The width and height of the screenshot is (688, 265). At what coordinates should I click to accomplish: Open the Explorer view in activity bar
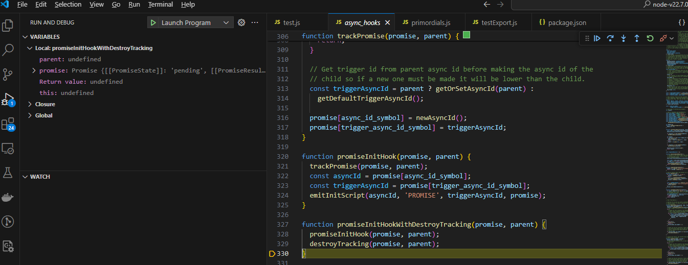[8, 25]
